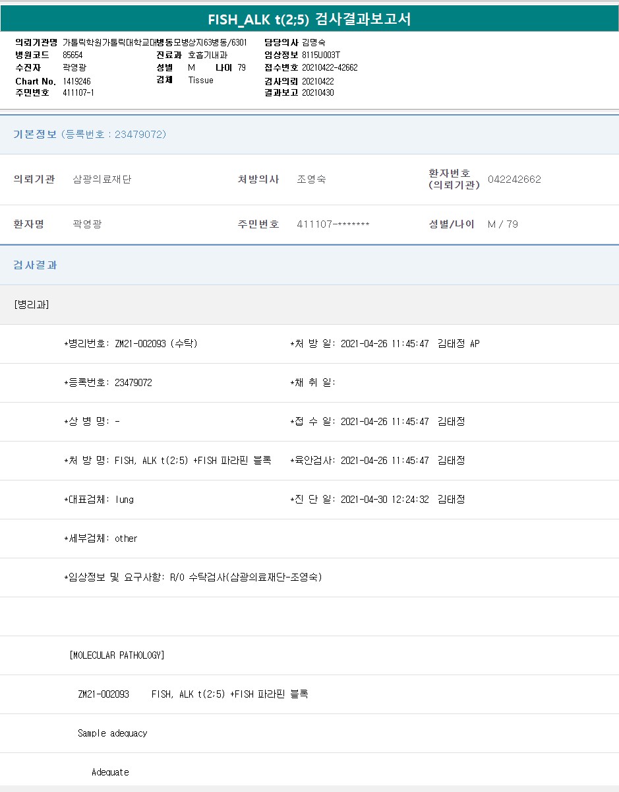Click pathology number ZM21-002093 (수탁)
This screenshot has height=792, width=619.
pos(156,343)
